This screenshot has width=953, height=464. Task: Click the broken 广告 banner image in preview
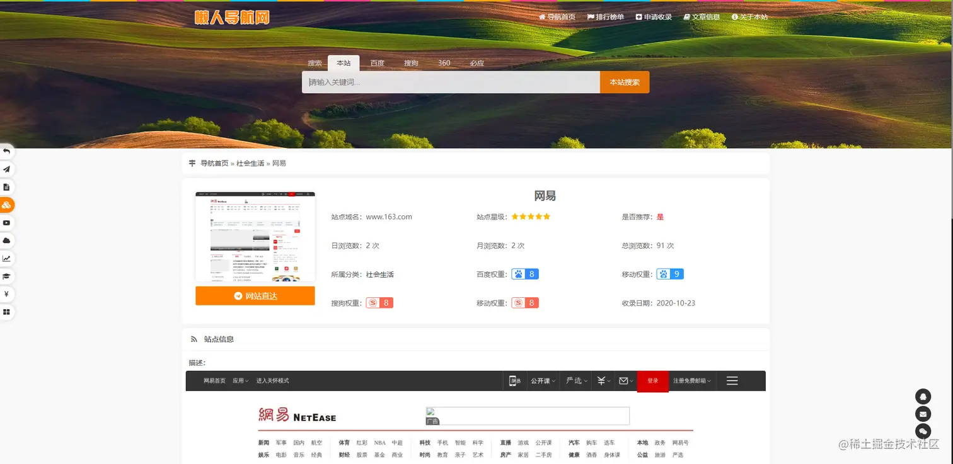click(528, 416)
